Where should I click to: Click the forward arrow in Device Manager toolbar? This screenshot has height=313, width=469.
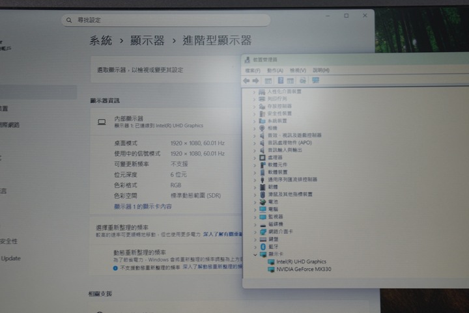pos(256,81)
